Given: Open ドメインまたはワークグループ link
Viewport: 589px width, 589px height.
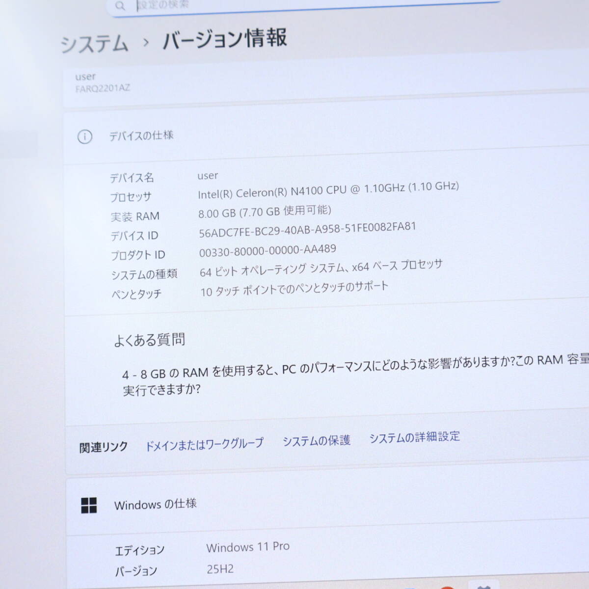Looking at the screenshot, I should (x=204, y=444).
